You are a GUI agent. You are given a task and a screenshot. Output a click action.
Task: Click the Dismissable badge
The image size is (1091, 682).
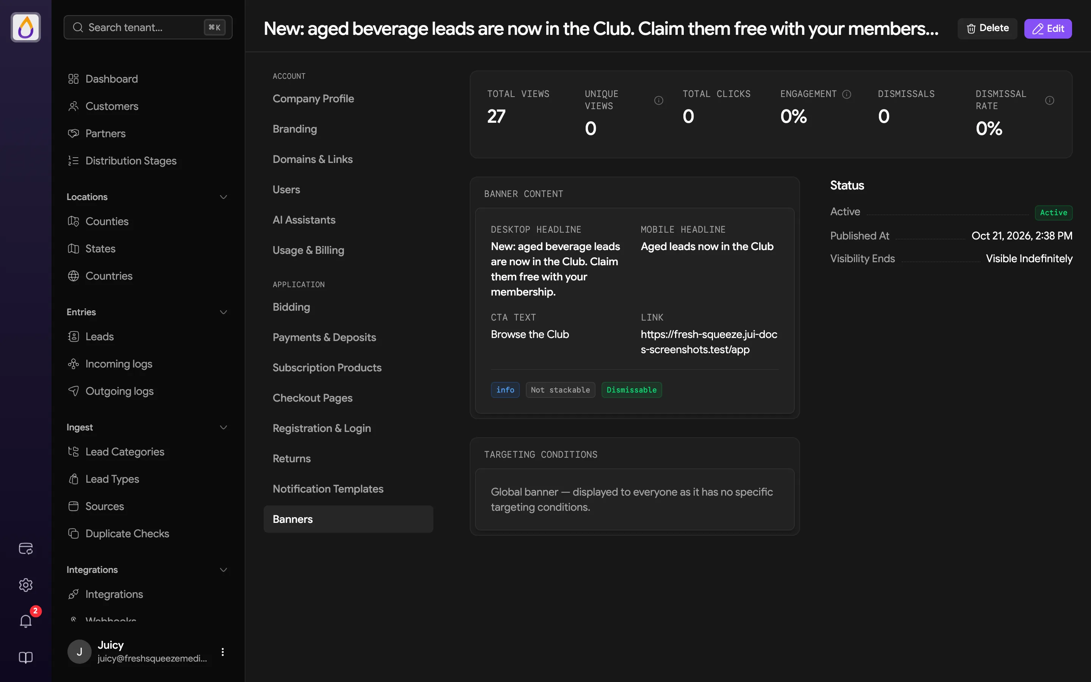click(631, 390)
